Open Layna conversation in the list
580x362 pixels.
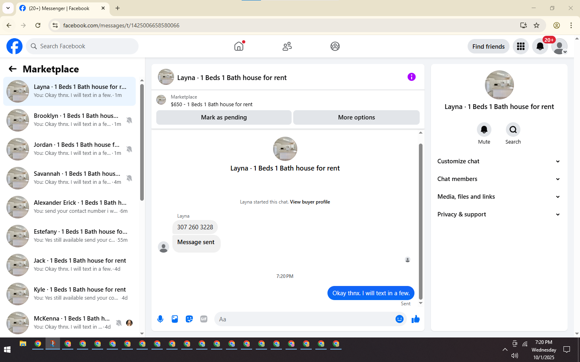click(69, 91)
